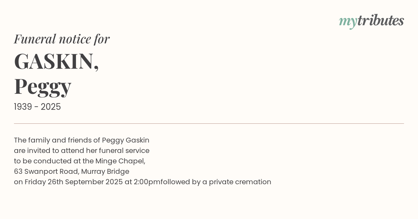Click the date "Friday 26th September 2025"

(73, 182)
